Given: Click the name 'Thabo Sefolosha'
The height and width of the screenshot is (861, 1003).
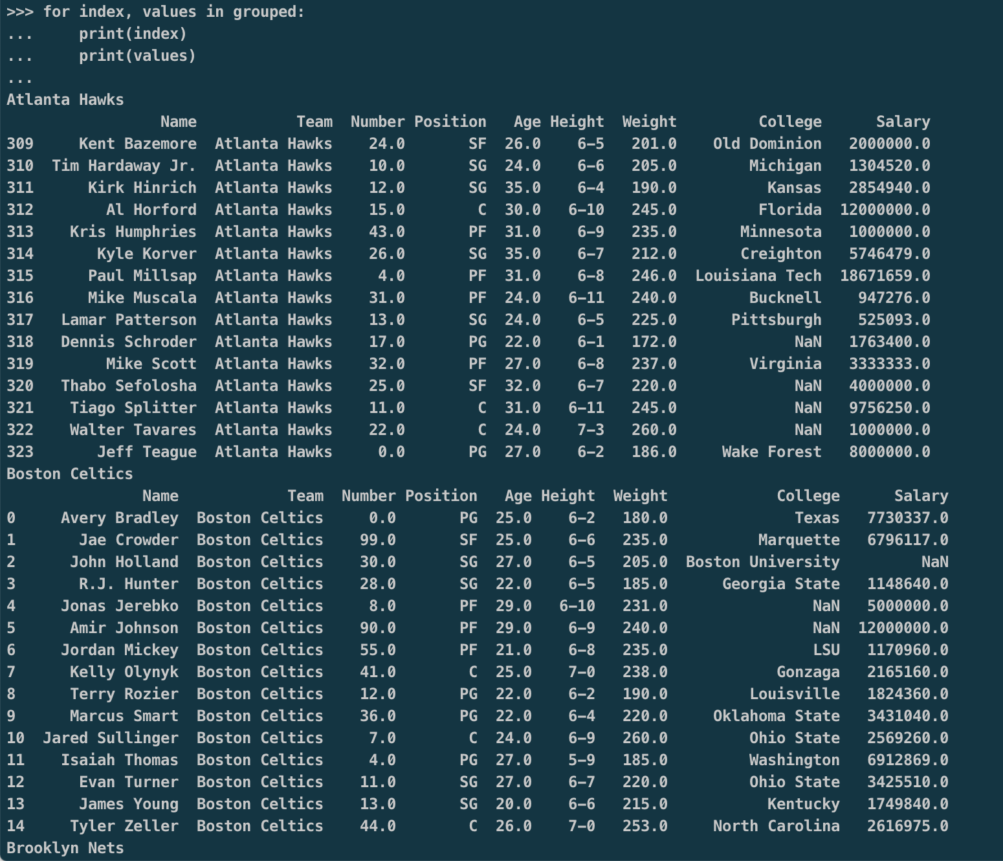Looking at the screenshot, I should coord(129,386).
